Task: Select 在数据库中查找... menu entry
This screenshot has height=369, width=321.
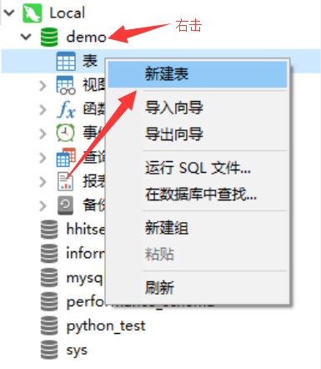Action: [x=198, y=194]
